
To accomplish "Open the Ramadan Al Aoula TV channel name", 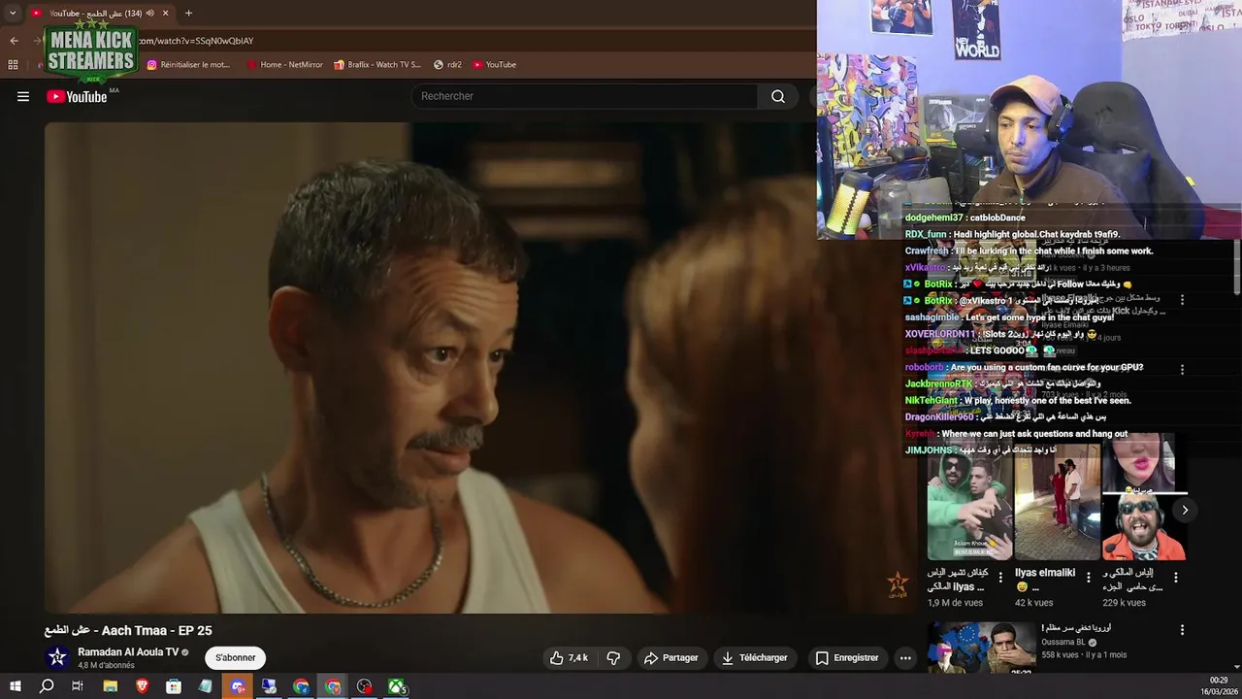I will click(128, 651).
